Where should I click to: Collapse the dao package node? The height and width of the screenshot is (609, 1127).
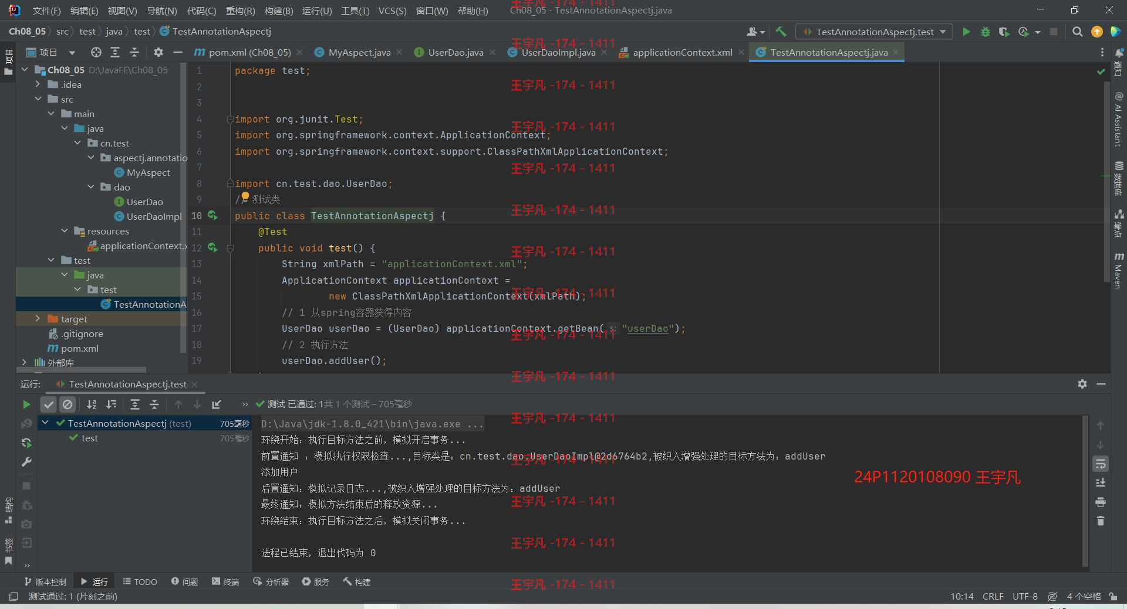click(91, 187)
